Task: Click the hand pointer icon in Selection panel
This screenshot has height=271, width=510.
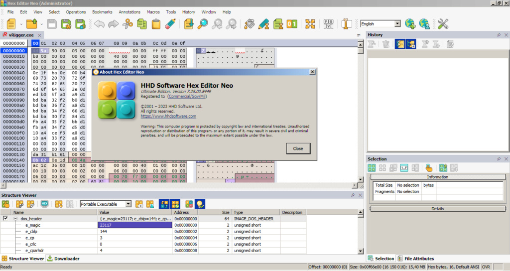Action: coord(429,168)
